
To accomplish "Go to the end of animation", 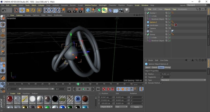I will (x=98, y=89).
